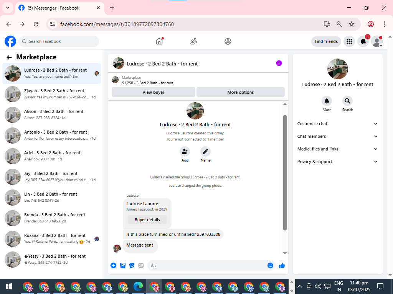Viewport: 393px width, 294px height.
Task: Reload the page
Action: pos(36,24)
